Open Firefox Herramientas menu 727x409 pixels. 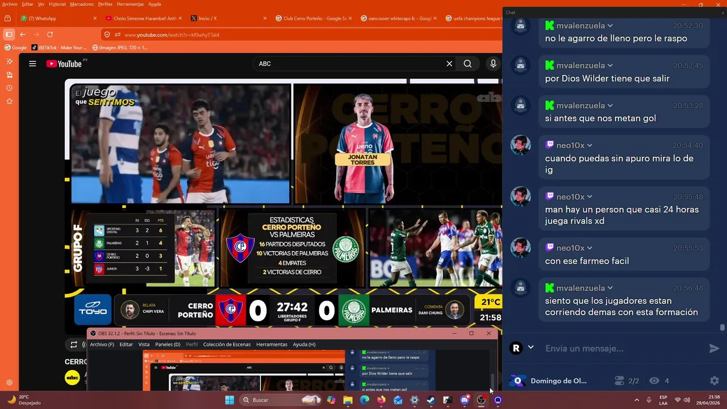(x=130, y=4)
